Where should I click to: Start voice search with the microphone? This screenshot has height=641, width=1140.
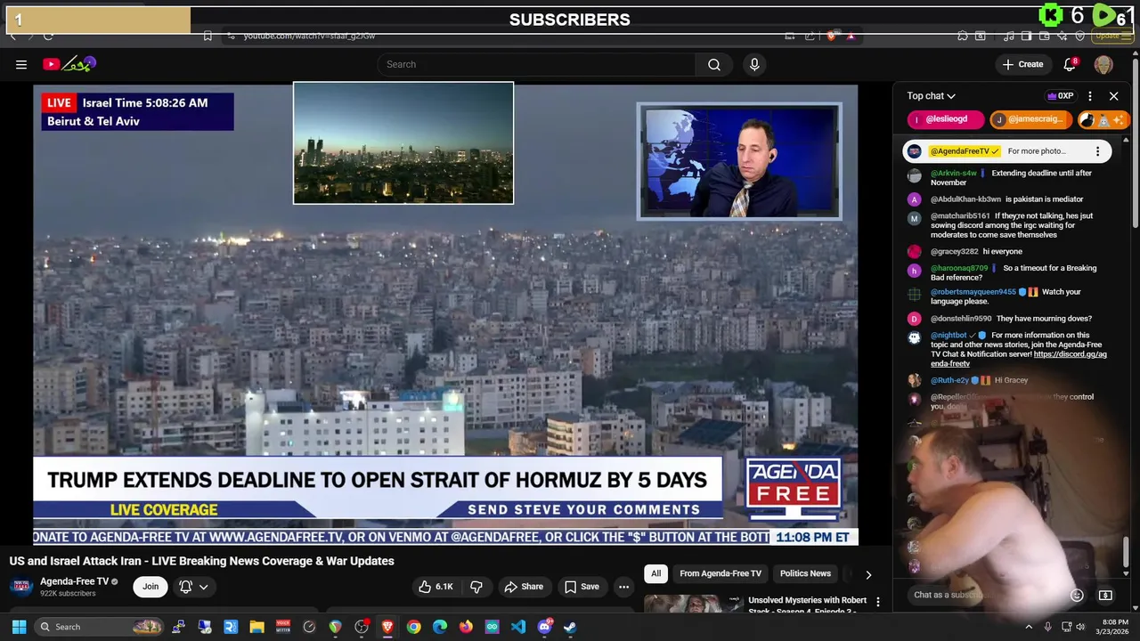754,64
